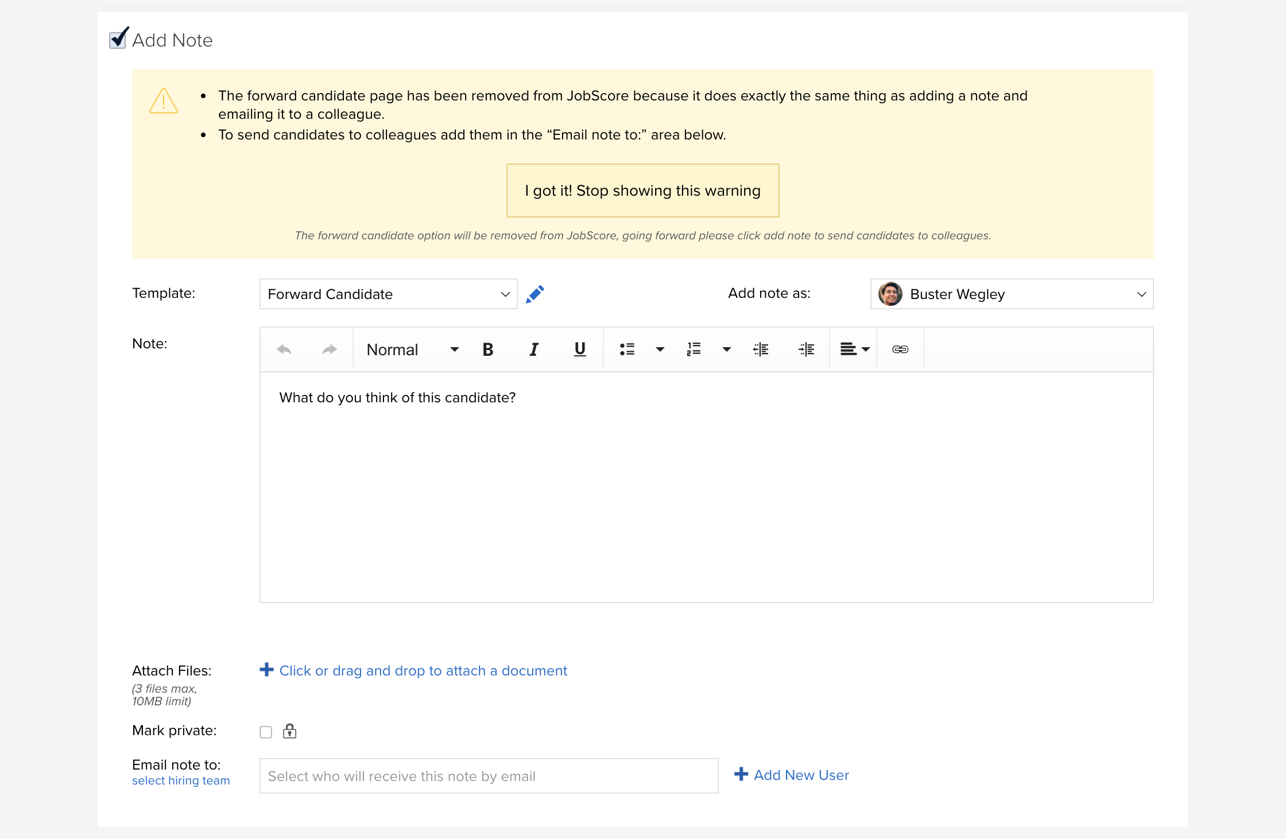The width and height of the screenshot is (1286, 839).
Task: Insert a numbered list
Action: pyautogui.click(x=694, y=349)
